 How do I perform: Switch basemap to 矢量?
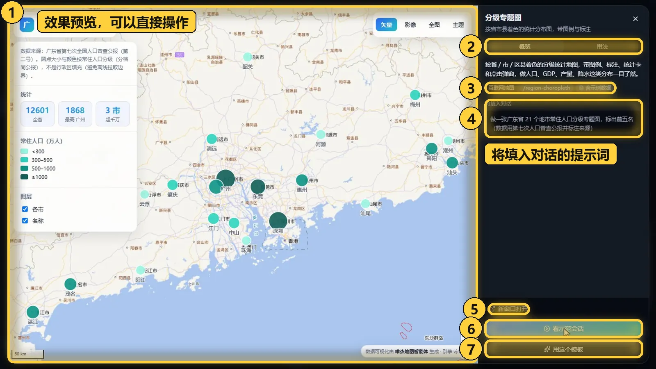[x=387, y=25]
